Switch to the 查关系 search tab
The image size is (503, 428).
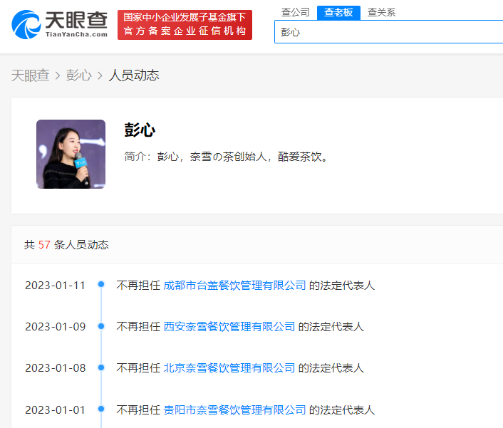[381, 13]
